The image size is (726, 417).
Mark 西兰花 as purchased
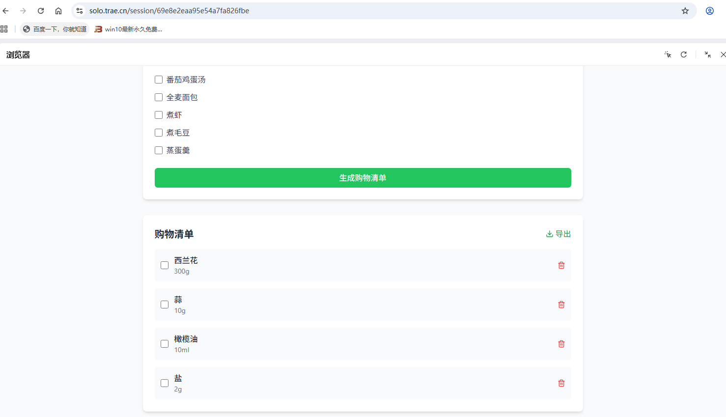pos(165,265)
